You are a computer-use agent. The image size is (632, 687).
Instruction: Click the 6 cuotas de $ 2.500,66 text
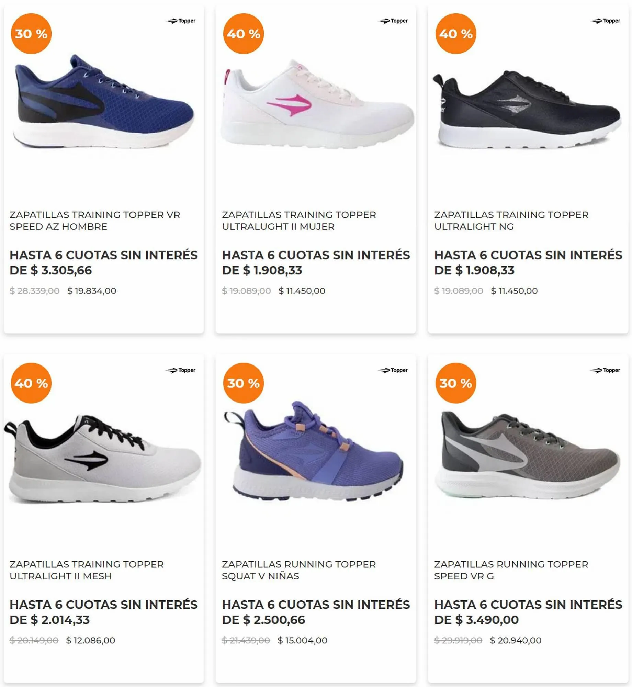[x=316, y=612]
